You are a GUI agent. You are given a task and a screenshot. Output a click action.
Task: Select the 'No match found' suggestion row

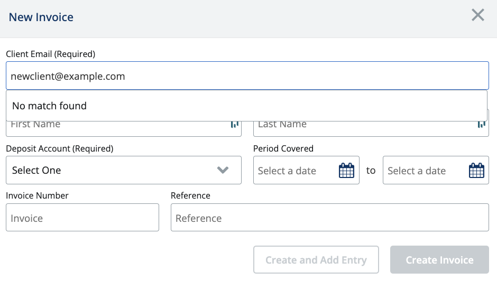(246, 106)
